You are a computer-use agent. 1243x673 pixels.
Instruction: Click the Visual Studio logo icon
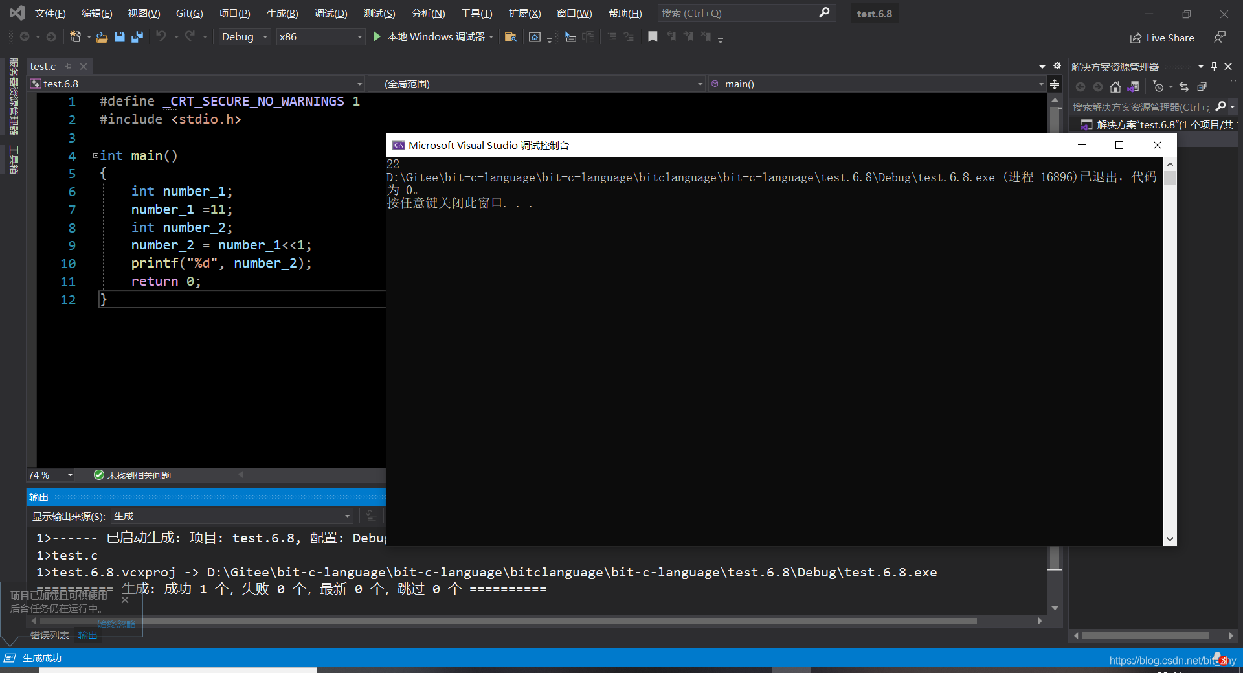pos(17,13)
